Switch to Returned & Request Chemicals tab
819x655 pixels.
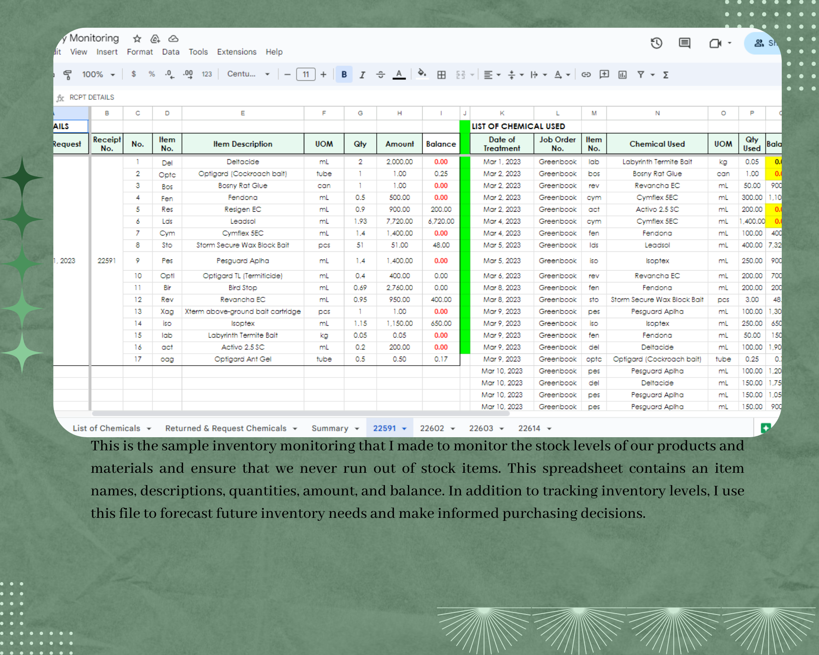226,428
